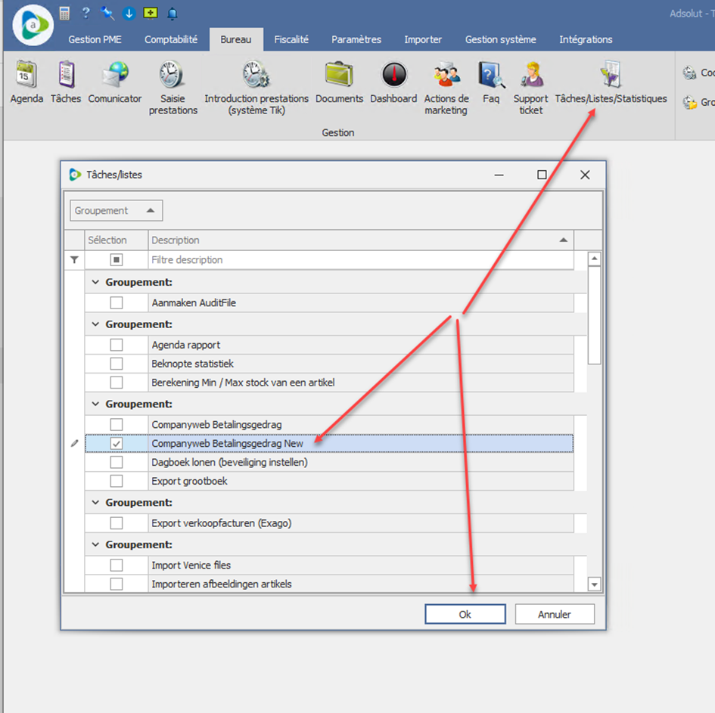The width and height of the screenshot is (715, 713).
Task: Tick the Import Venice files checkbox
Action: 117,566
